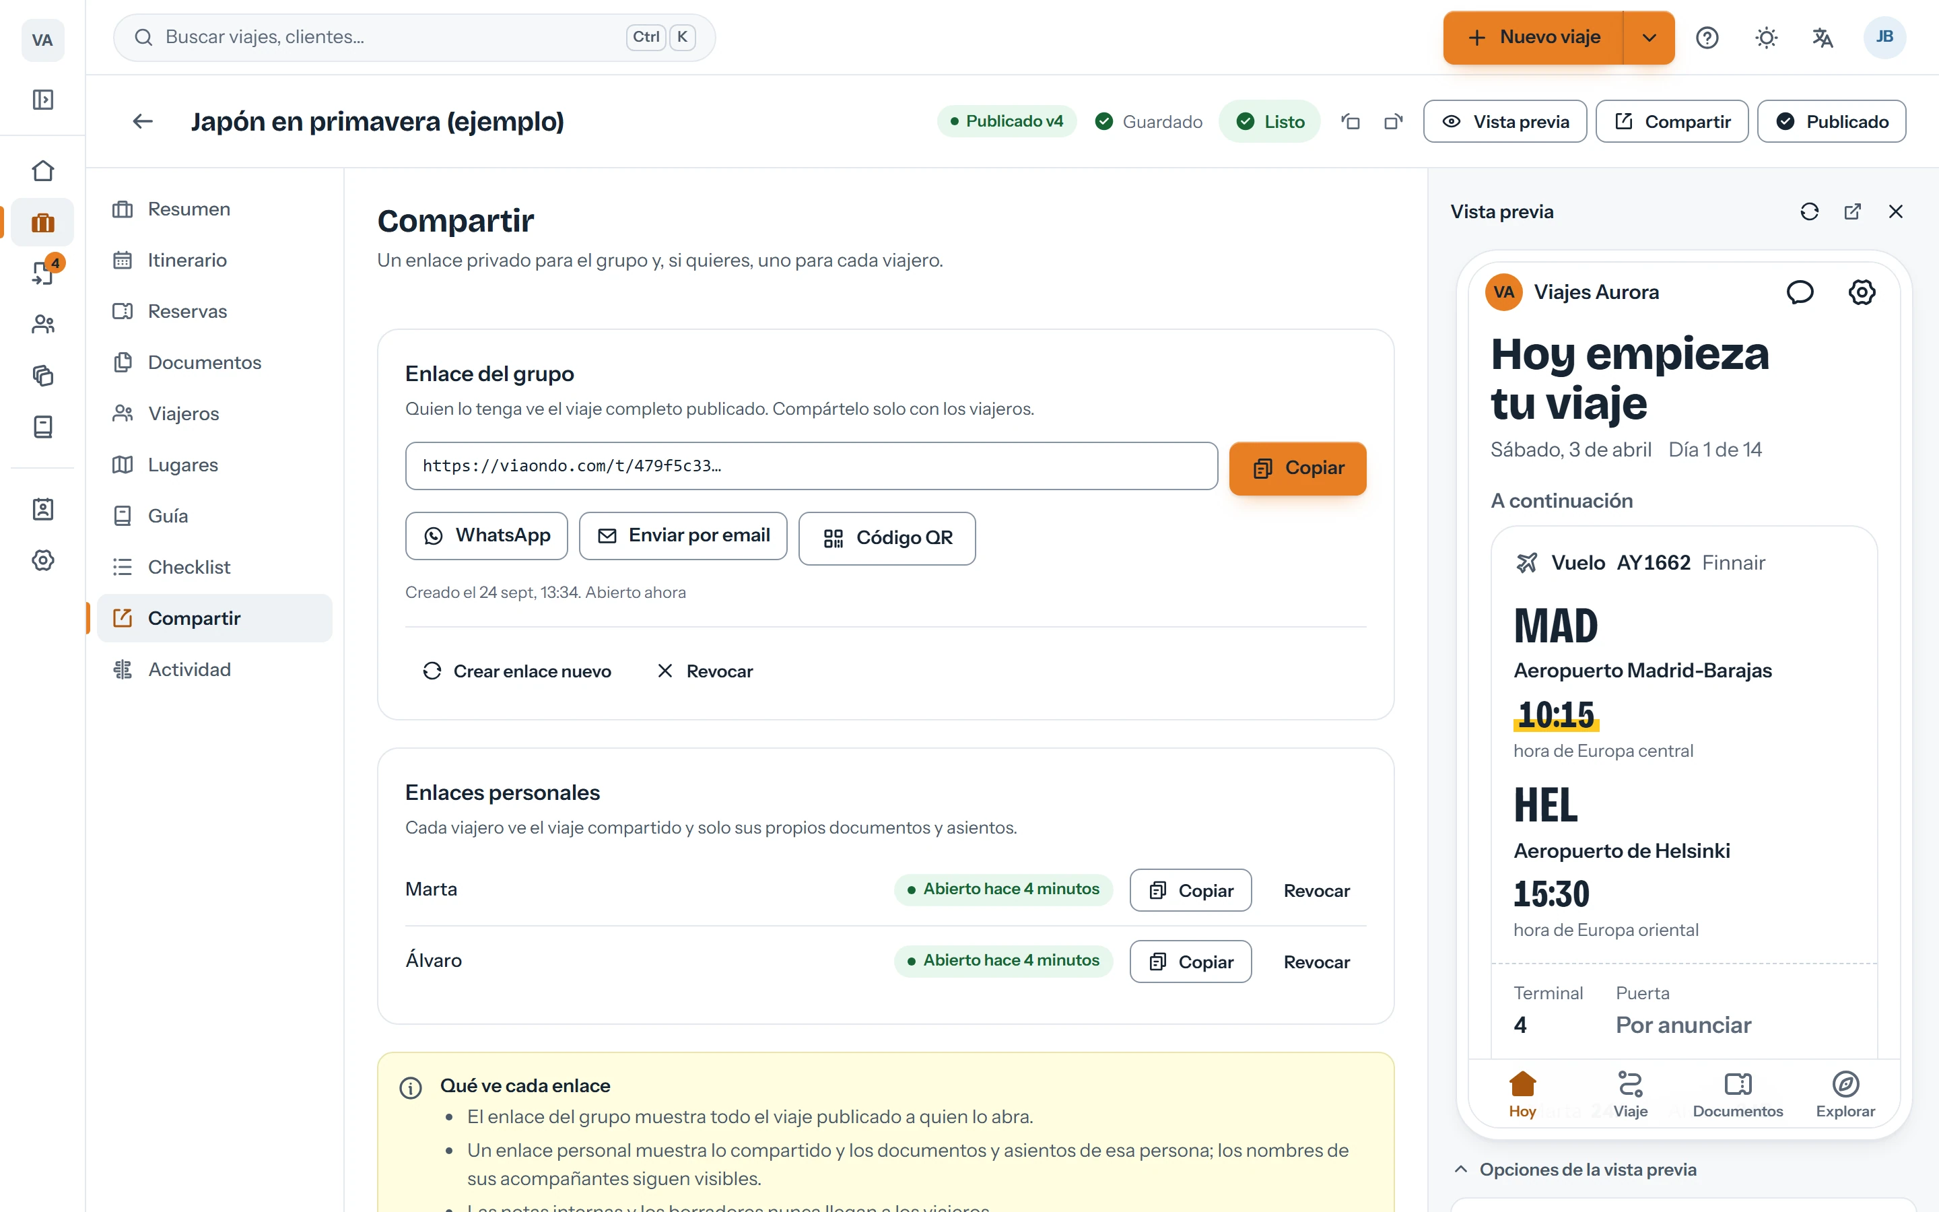
Task: Copy Marta's personal link
Action: [x=1190, y=889]
